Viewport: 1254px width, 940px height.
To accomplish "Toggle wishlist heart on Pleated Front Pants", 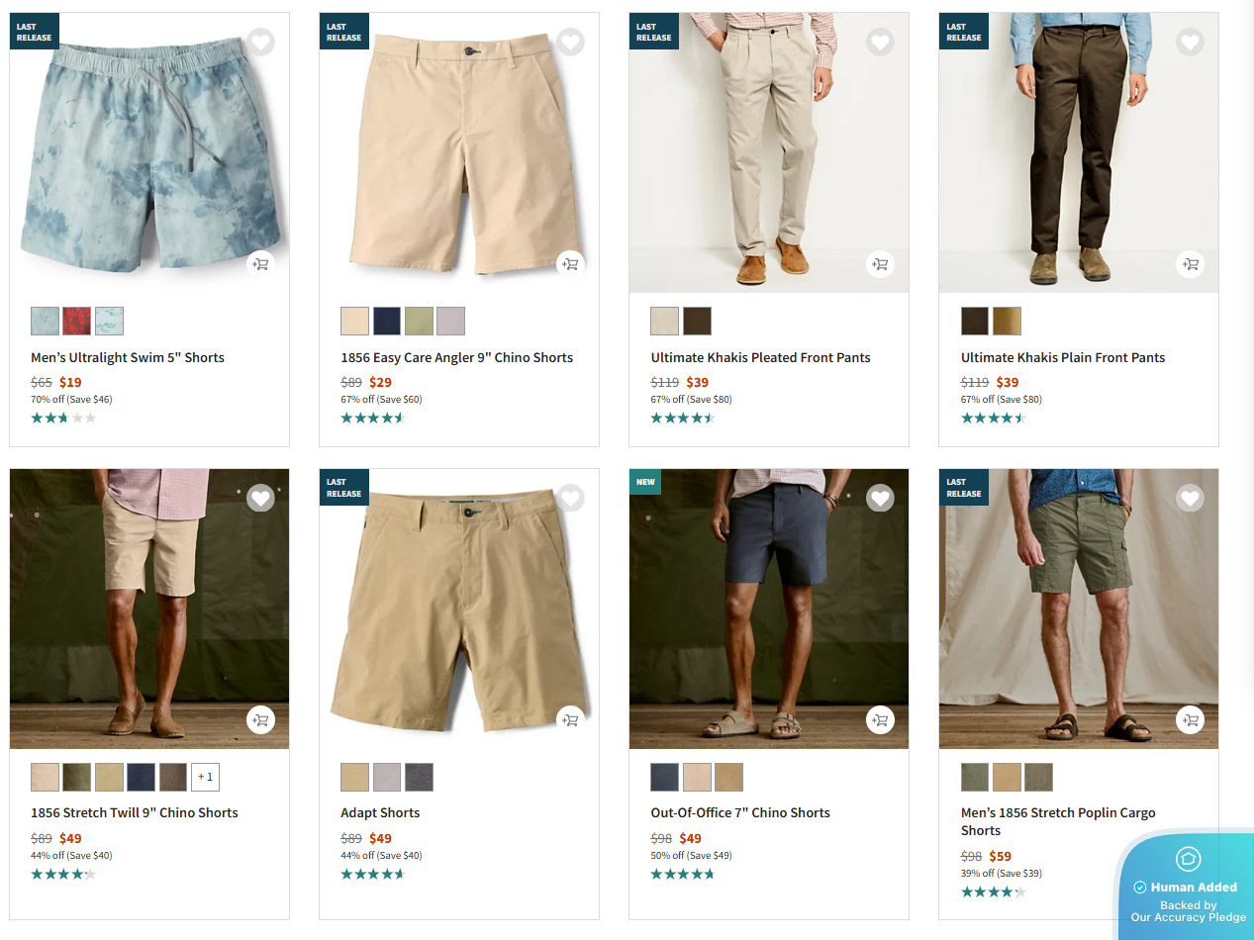I will tap(880, 43).
